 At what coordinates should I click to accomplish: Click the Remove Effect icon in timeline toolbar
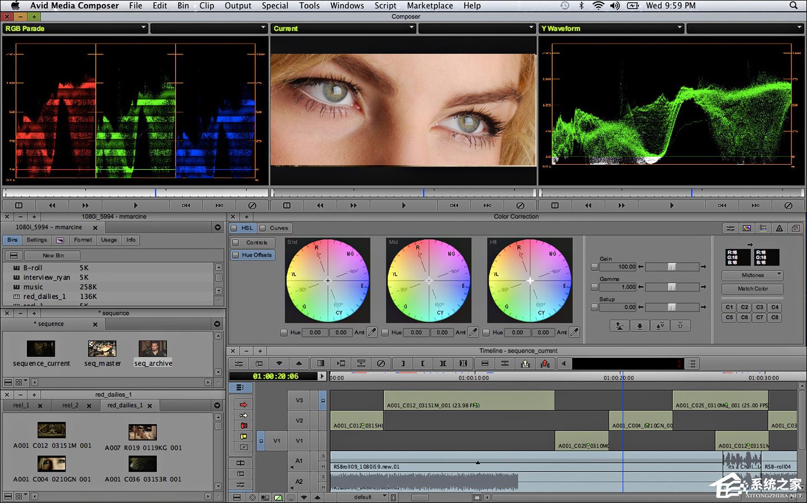click(x=381, y=364)
